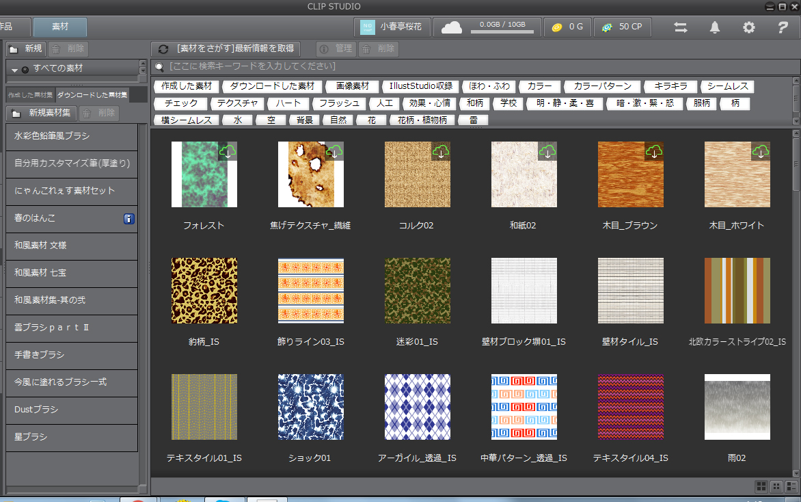Viewport: 801px width, 502px height.
Task: Click the 最新情報を取得 refresh button
Action: click(x=226, y=49)
